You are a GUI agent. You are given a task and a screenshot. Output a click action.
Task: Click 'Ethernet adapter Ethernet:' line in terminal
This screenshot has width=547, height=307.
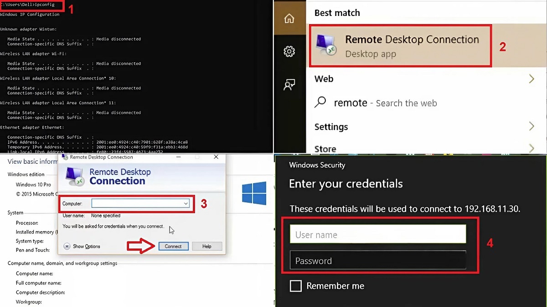32,127
